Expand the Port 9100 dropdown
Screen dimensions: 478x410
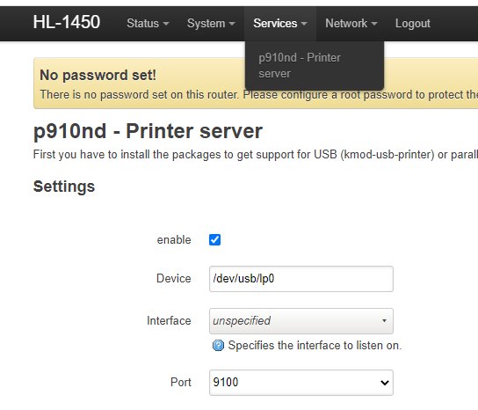301,383
